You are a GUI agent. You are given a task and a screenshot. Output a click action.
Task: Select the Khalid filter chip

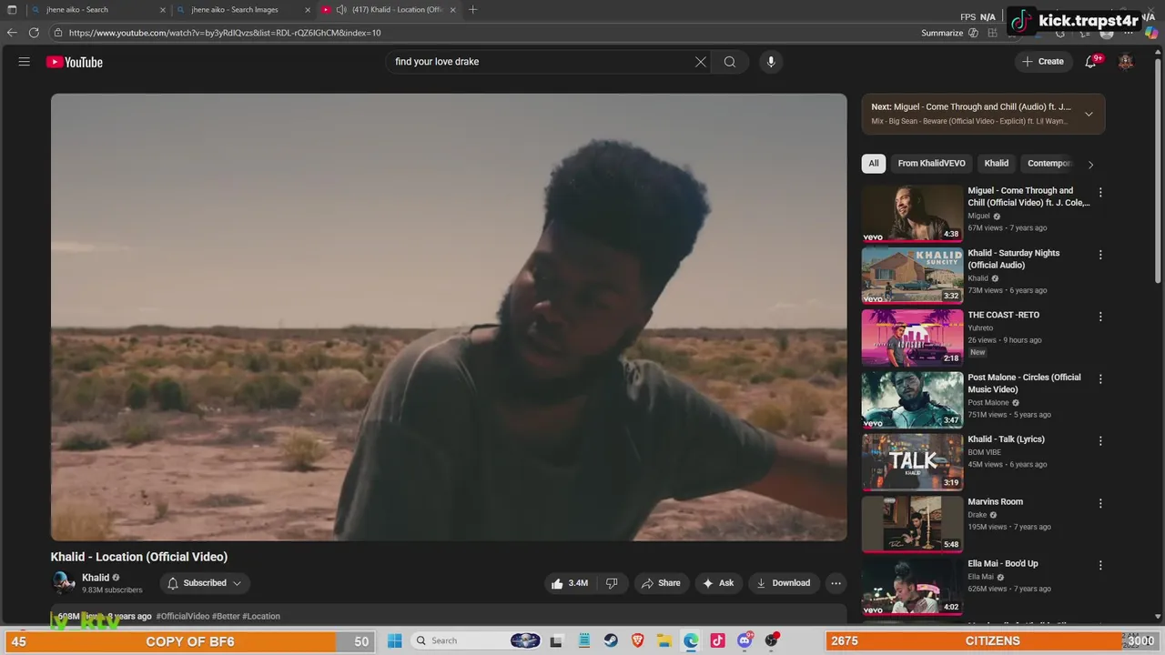pyautogui.click(x=997, y=164)
